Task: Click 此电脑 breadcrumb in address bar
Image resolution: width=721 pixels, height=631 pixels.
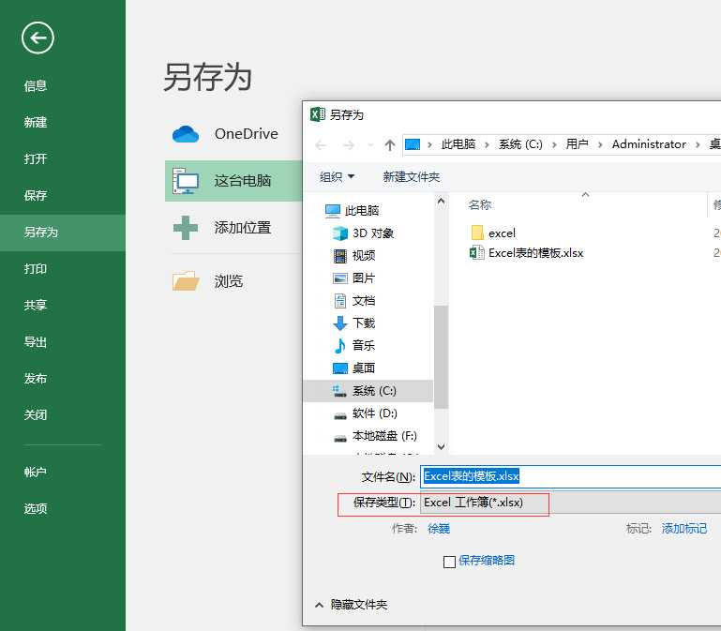Action: pyautogui.click(x=458, y=144)
